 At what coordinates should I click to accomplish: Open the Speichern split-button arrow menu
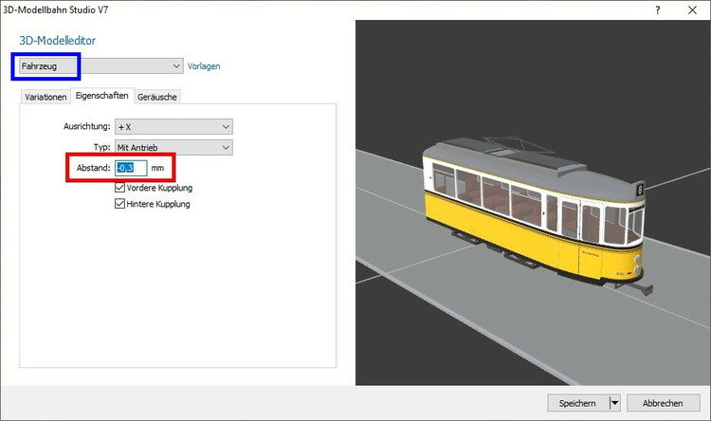(x=614, y=403)
